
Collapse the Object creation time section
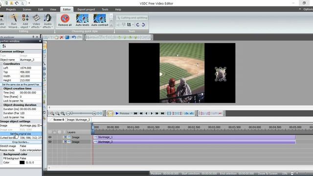[x=1, y=88]
